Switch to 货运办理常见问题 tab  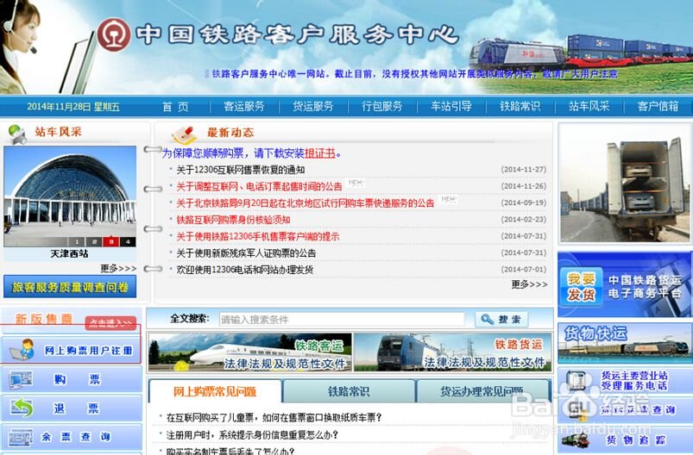point(483,391)
